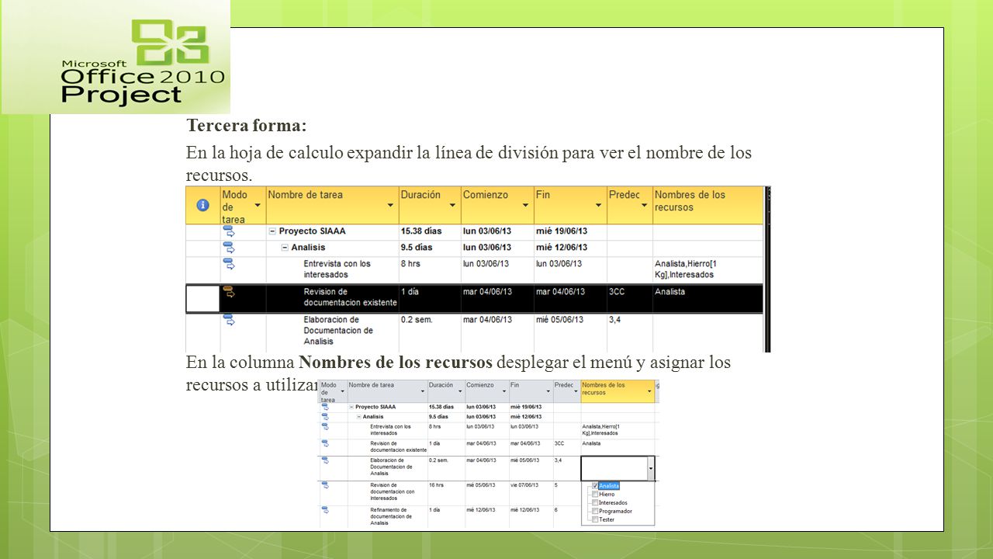The width and height of the screenshot is (993, 559).
Task: Click task mode icon for Analisis row, lower grid
Action: tap(325, 416)
